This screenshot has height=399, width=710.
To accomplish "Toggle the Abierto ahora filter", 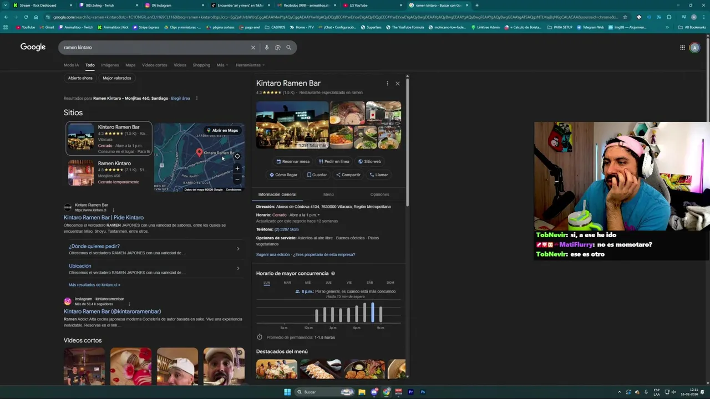I will (80, 78).
